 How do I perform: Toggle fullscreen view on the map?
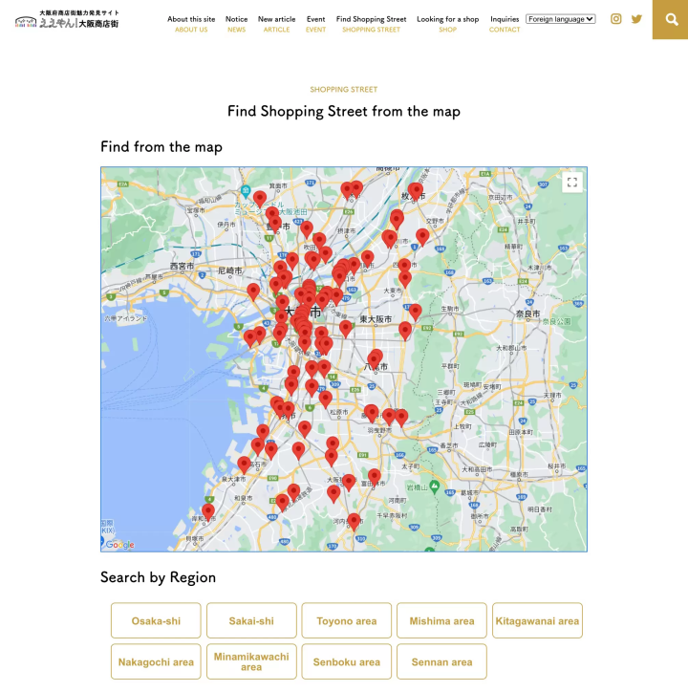(x=571, y=183)
